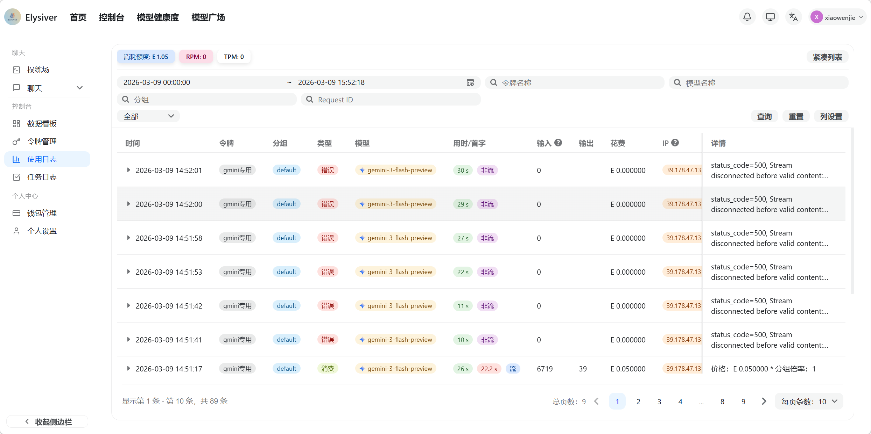871x434 pixels.
Task: Open the 每页条数 page size dropdown
Action: 809,402
